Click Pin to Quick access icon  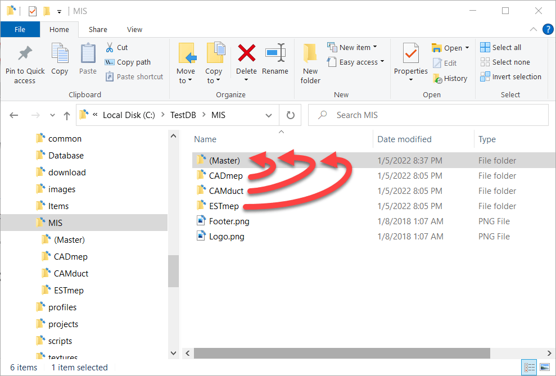(25, 53)
